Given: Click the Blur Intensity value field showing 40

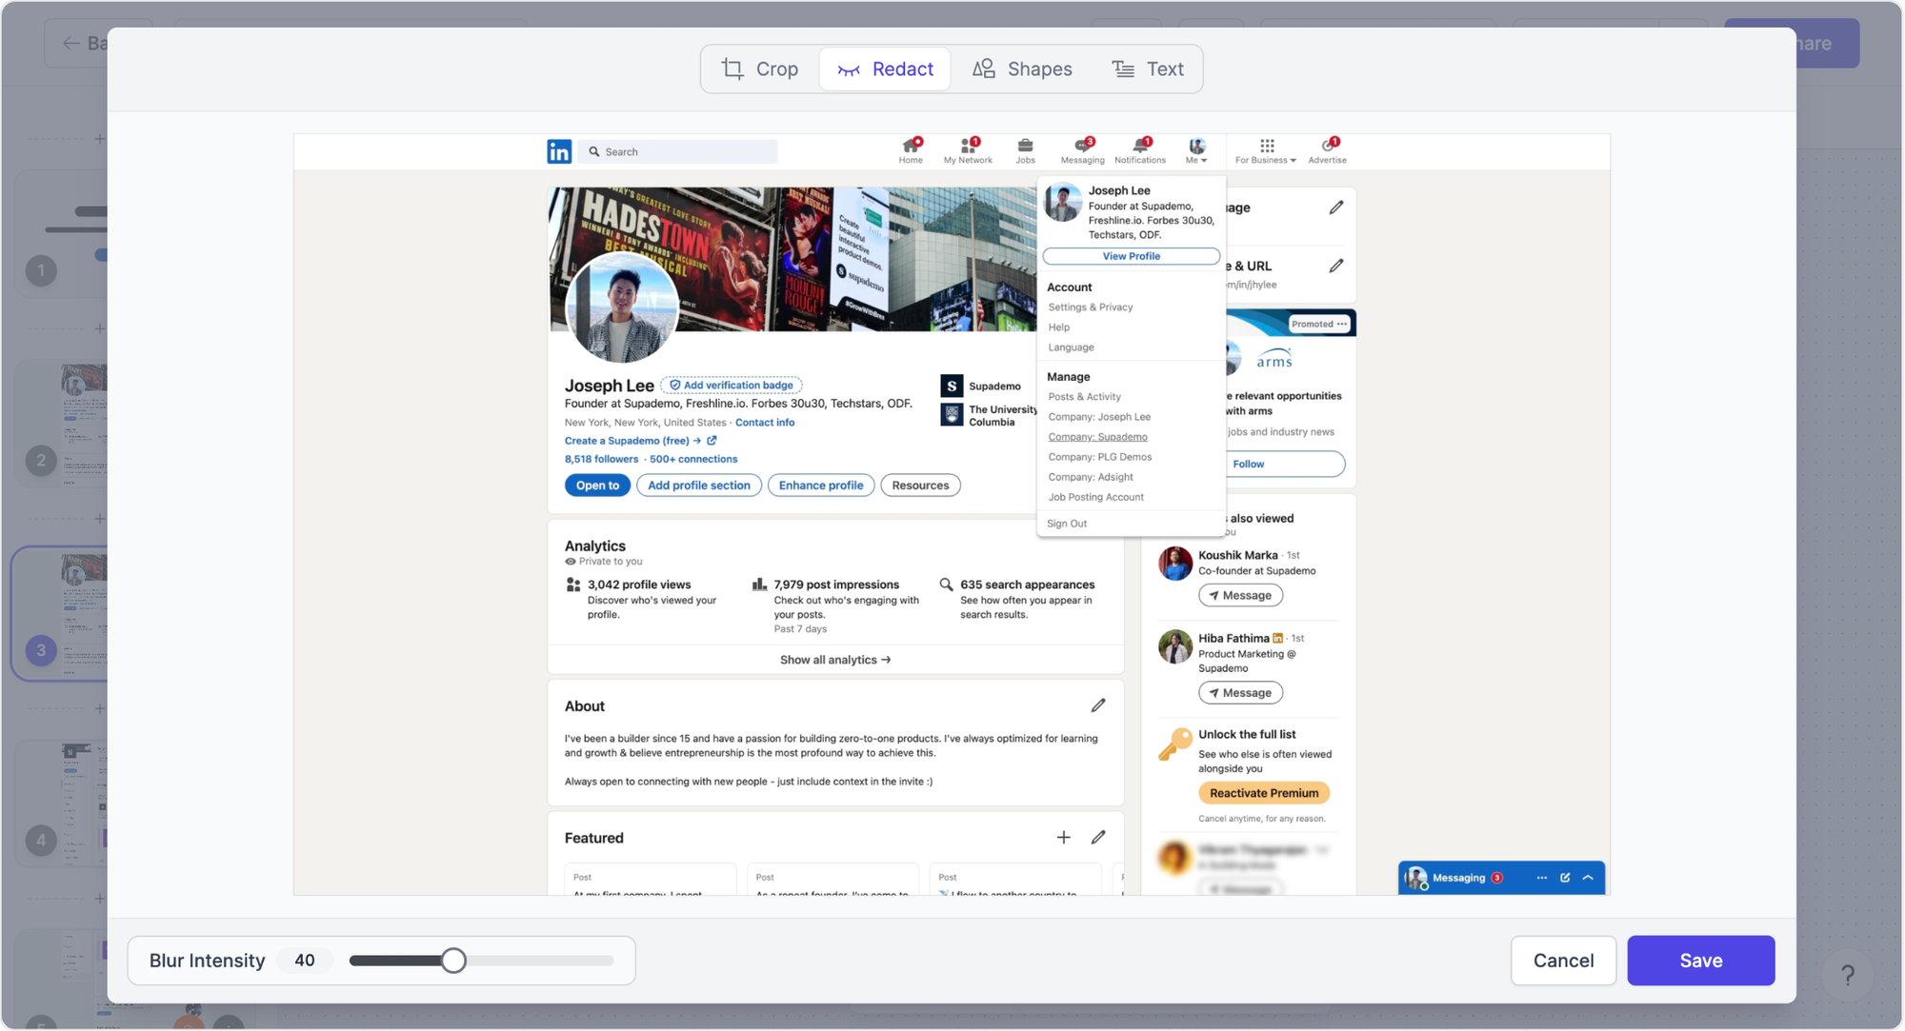Looking at the screenshot, I should tap(304, 961).
